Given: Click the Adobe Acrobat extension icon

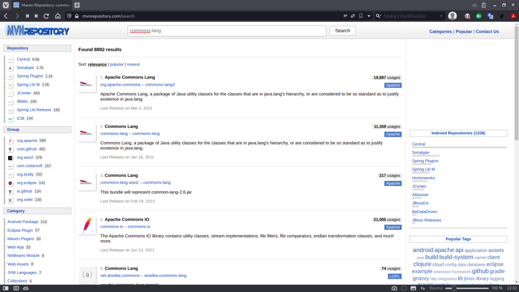Looking at the screenshot, I should tap(514, 16).
